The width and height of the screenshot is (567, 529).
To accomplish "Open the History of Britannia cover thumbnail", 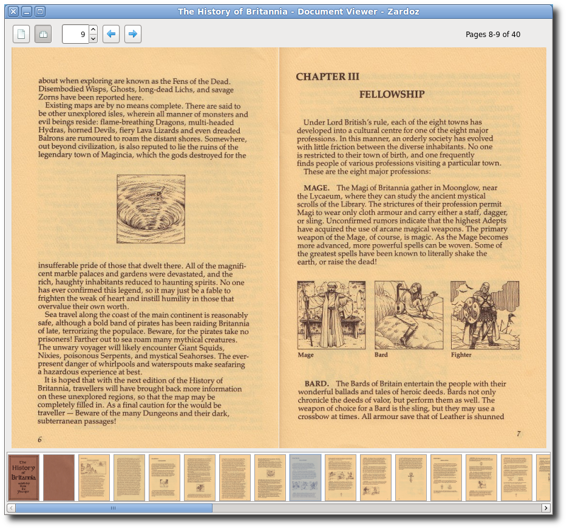I will [x=24, y=477].
